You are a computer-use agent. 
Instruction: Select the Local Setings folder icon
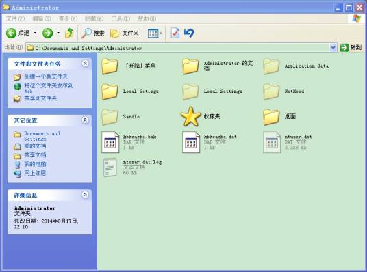(x=110, y=92)
